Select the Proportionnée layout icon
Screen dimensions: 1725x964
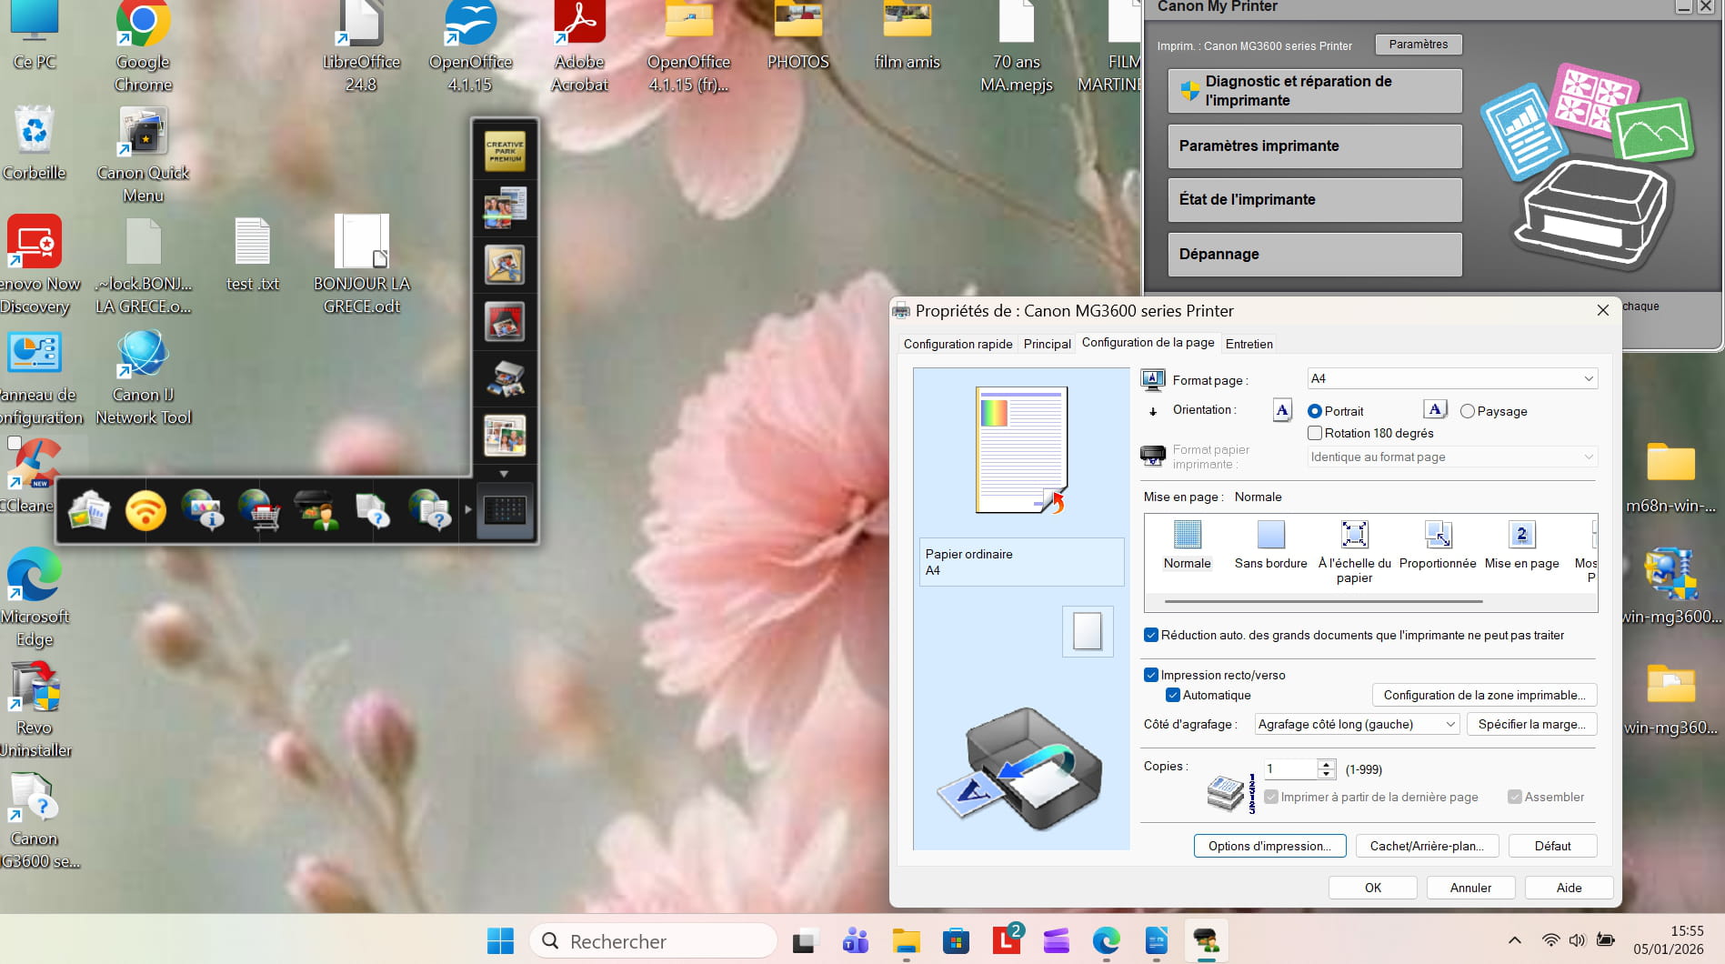tap(1438, 535)
